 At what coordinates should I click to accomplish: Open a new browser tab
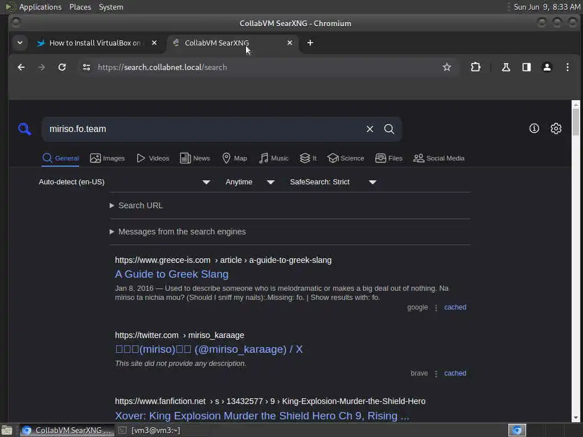(310, 43)
